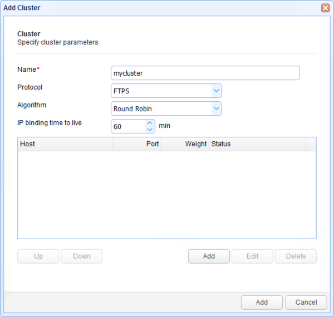Add a host with the Add button
The image size is (334, 317).
pyautogui.click(x=209, y=256)
